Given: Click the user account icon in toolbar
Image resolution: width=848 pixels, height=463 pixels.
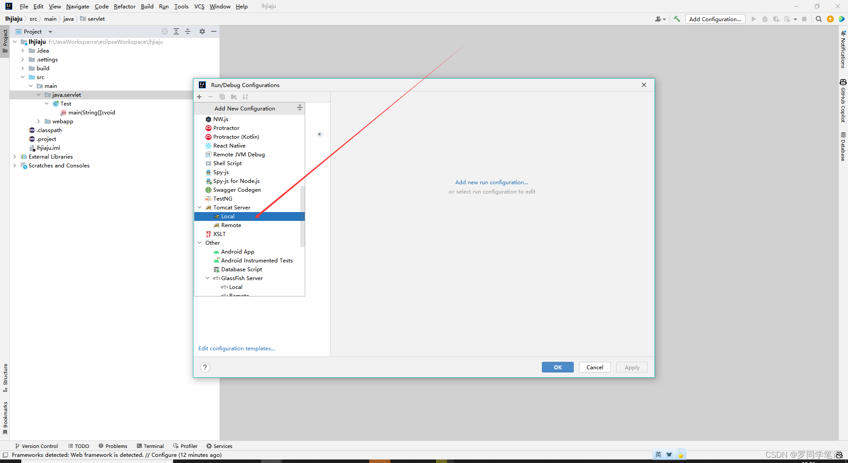Looking at the screenshot, I should [x=660, y=19].
